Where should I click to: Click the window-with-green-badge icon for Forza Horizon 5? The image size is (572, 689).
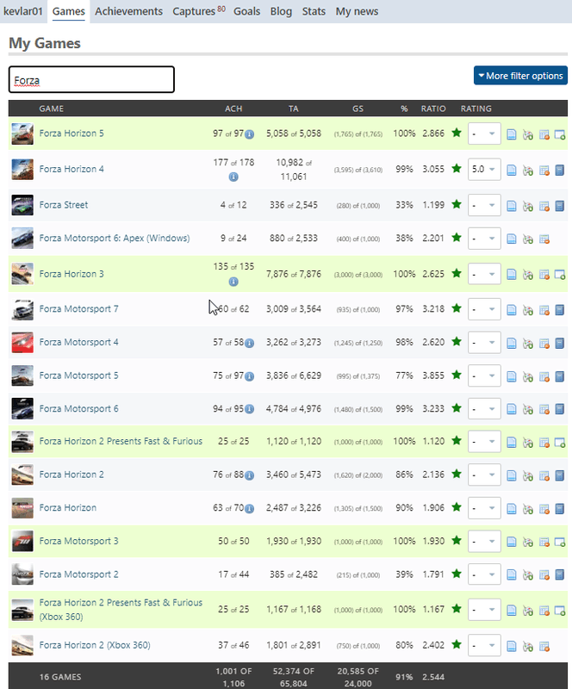click(x=560, y=135)
